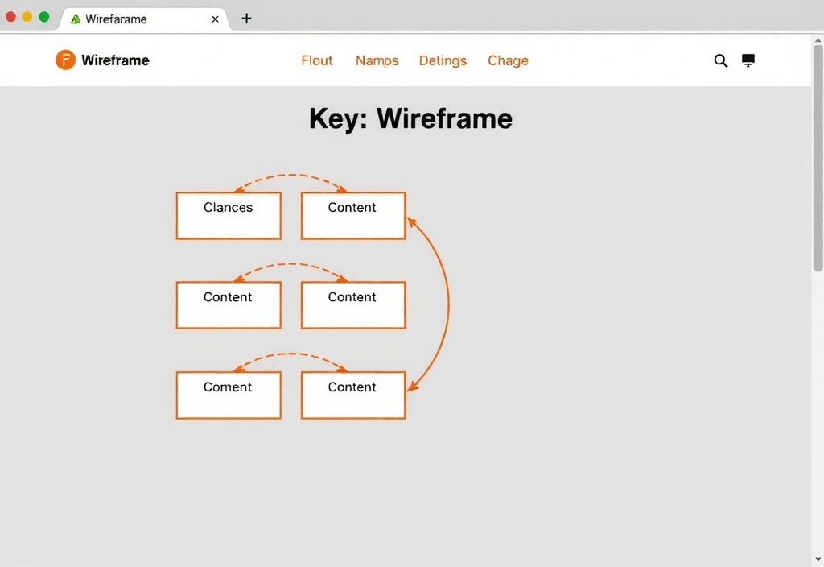Select the orange Wireframe logo icon
Viewport: 824px width, 567px height.
[64, 60]
